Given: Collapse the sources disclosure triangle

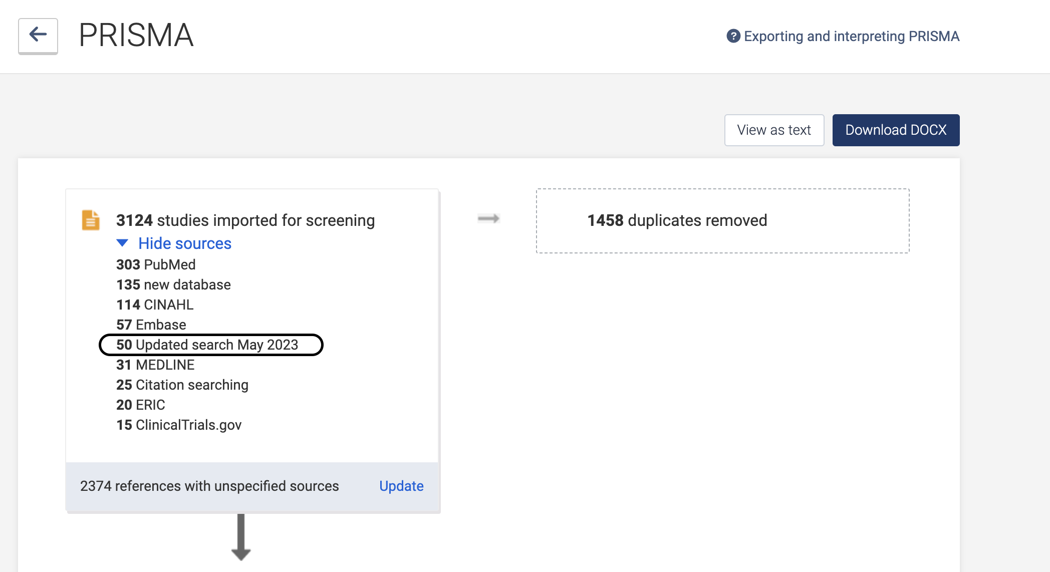Looking at the screenshot, I should point(122,243).
